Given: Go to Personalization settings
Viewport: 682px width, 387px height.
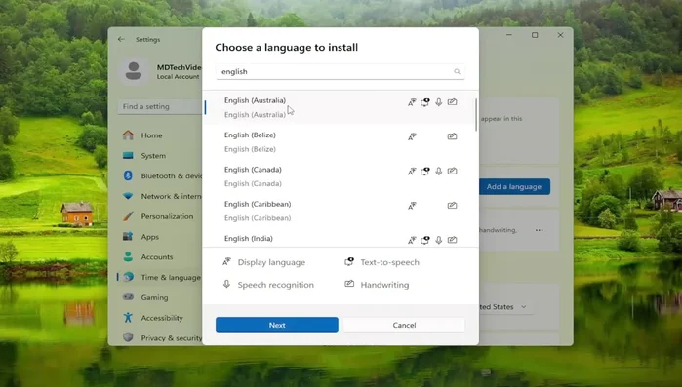Looking at the screenshot, I should (x=167, y=216).
